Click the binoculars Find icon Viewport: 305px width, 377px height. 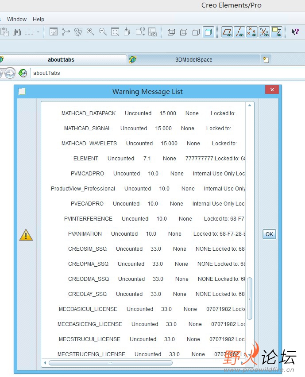pos(16,32)
